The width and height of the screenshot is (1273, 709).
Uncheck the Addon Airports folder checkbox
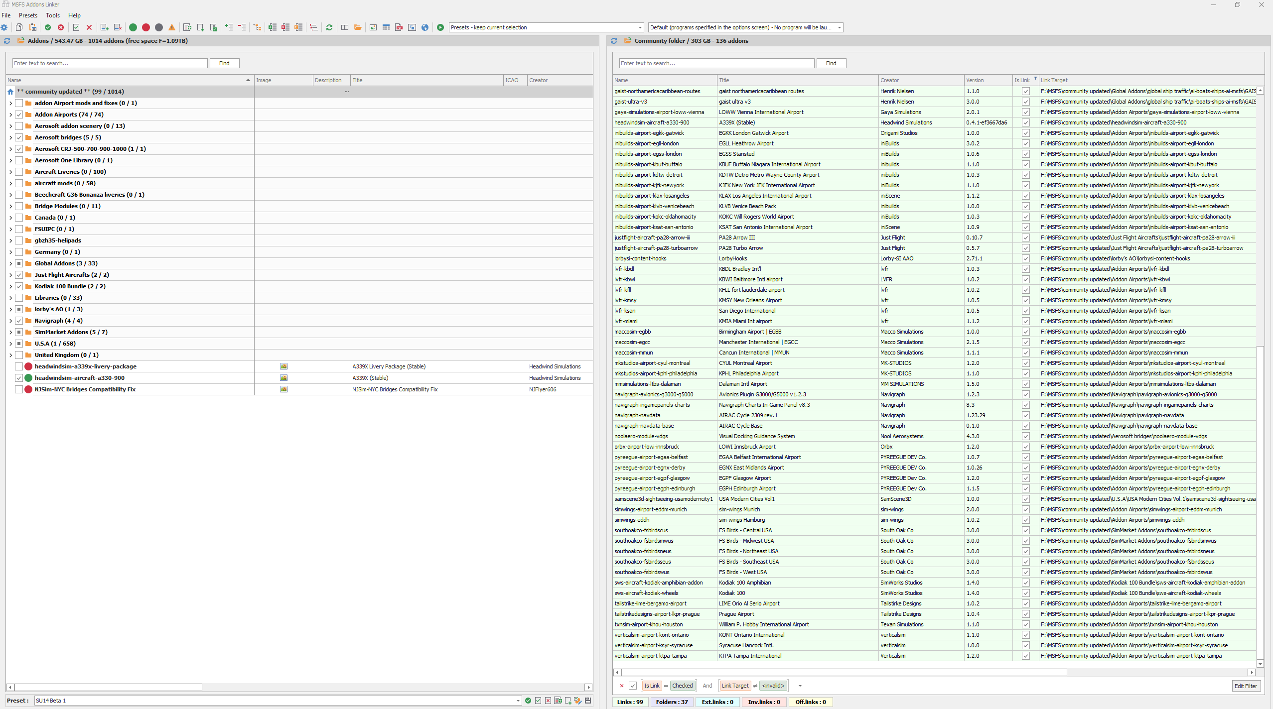coord(19,114)
